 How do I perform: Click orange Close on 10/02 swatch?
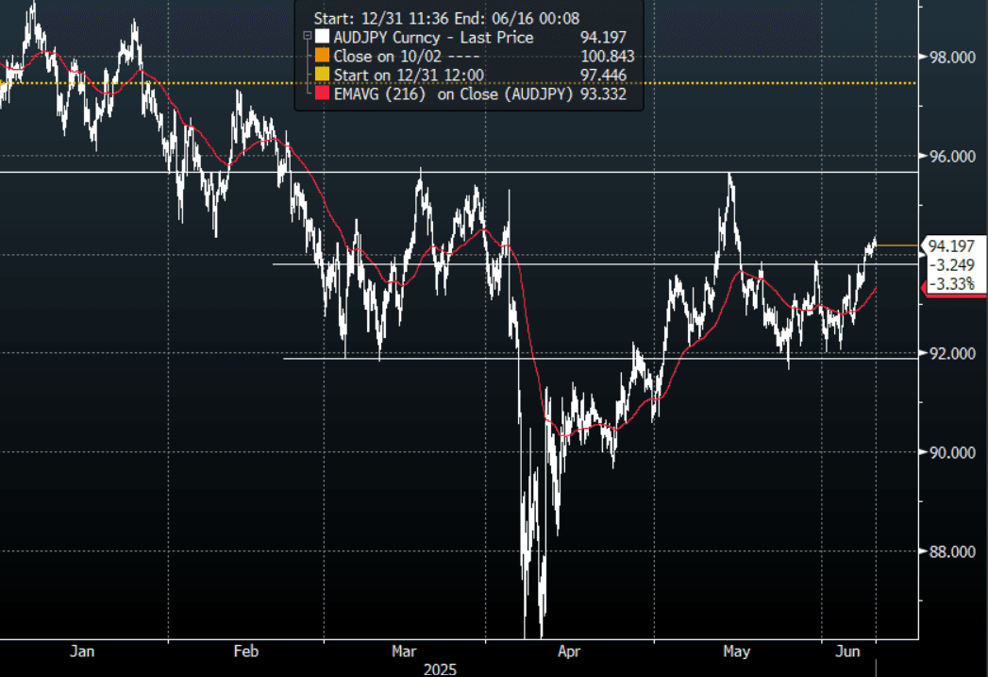click(323, 57)
